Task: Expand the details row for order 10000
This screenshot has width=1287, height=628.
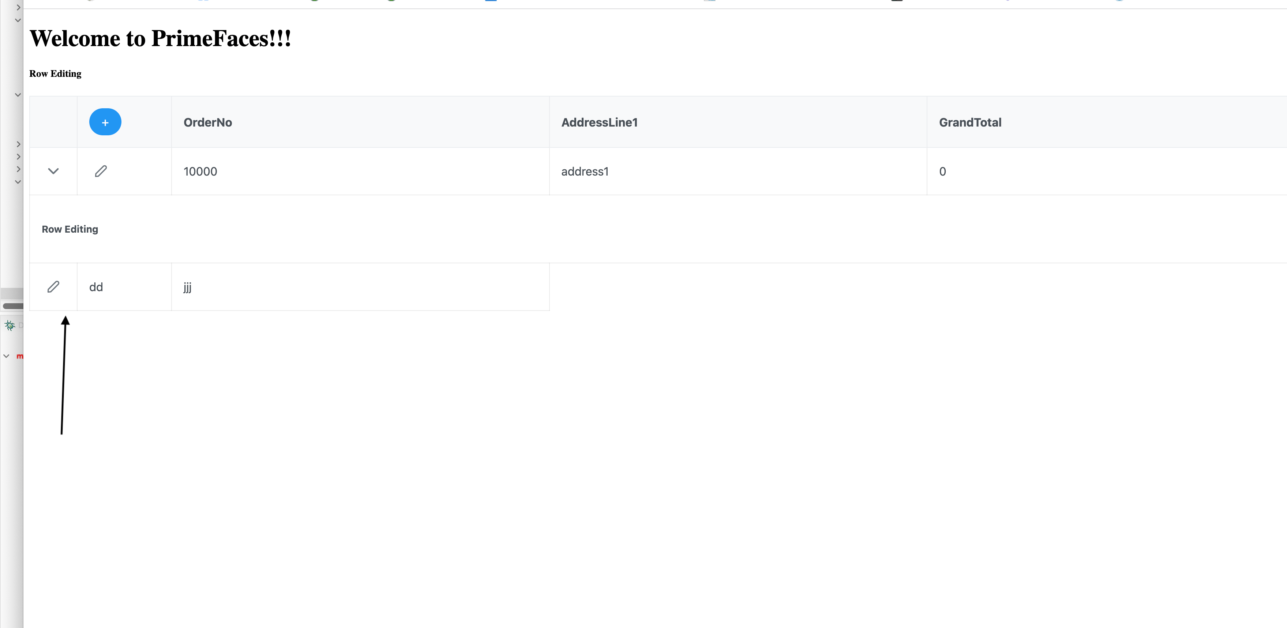Action: tap(53, 171)
